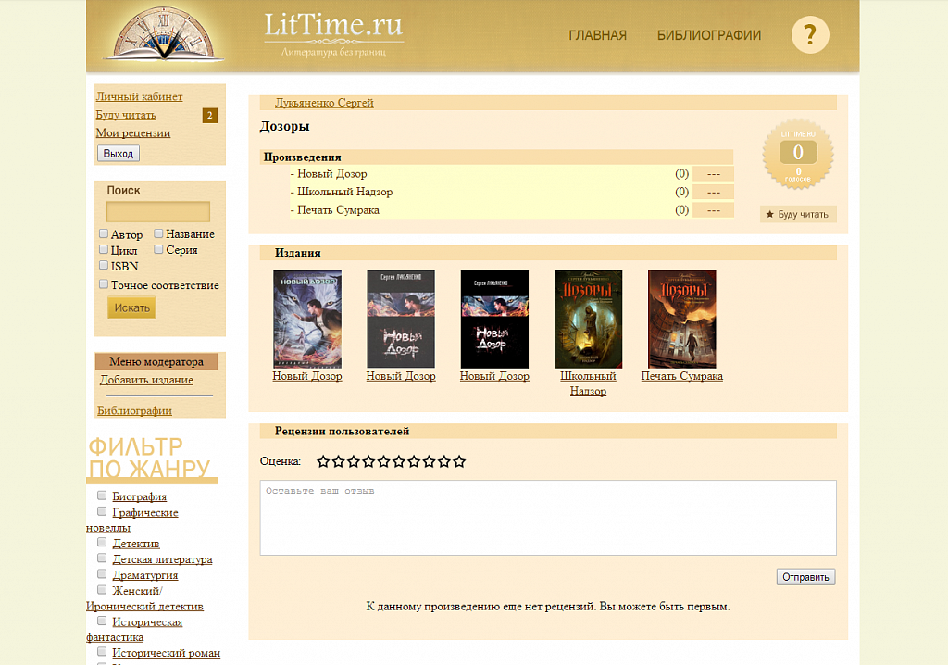Click Добавить издание in moderator menu
The height and width of the screenshot is (665, 948).
145,380
